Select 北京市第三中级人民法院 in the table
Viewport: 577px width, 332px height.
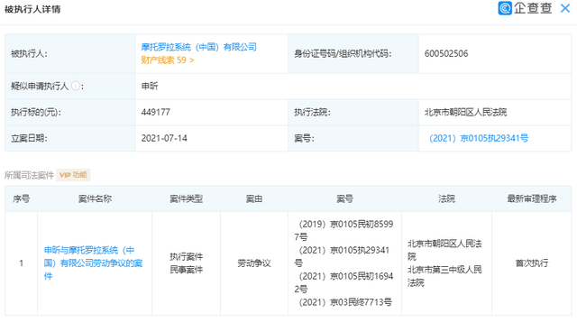444,276
